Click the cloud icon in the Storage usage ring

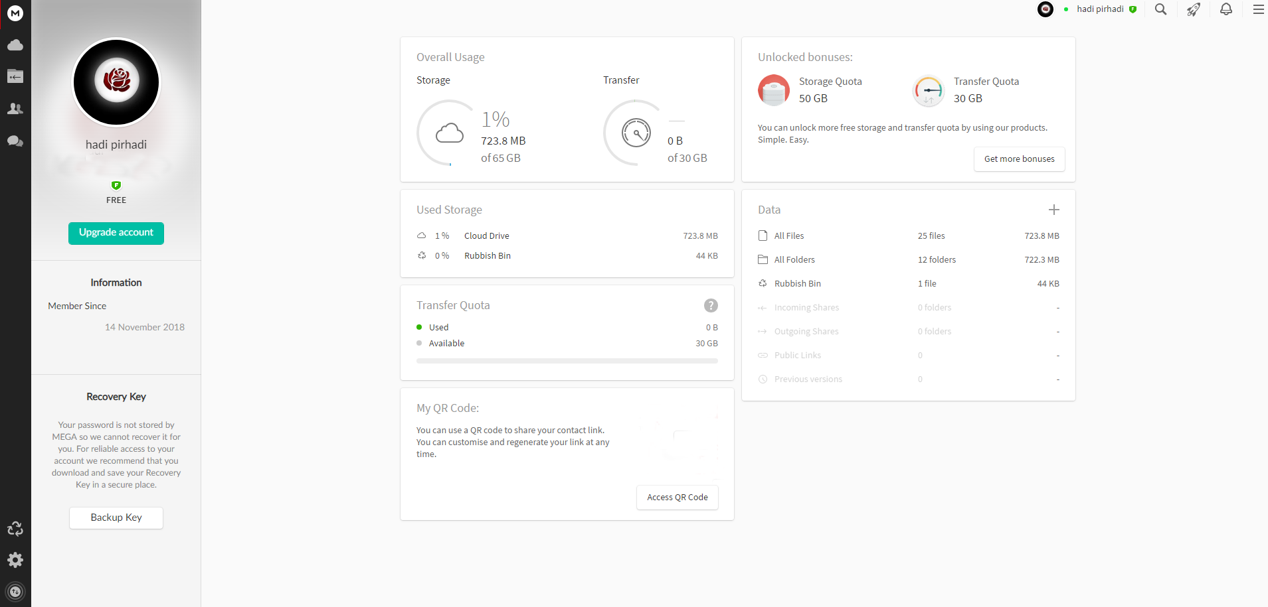[x=450, y=133]
